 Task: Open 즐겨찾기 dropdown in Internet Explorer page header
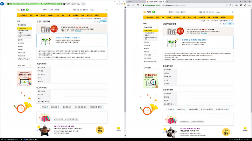tap(45, 10)
